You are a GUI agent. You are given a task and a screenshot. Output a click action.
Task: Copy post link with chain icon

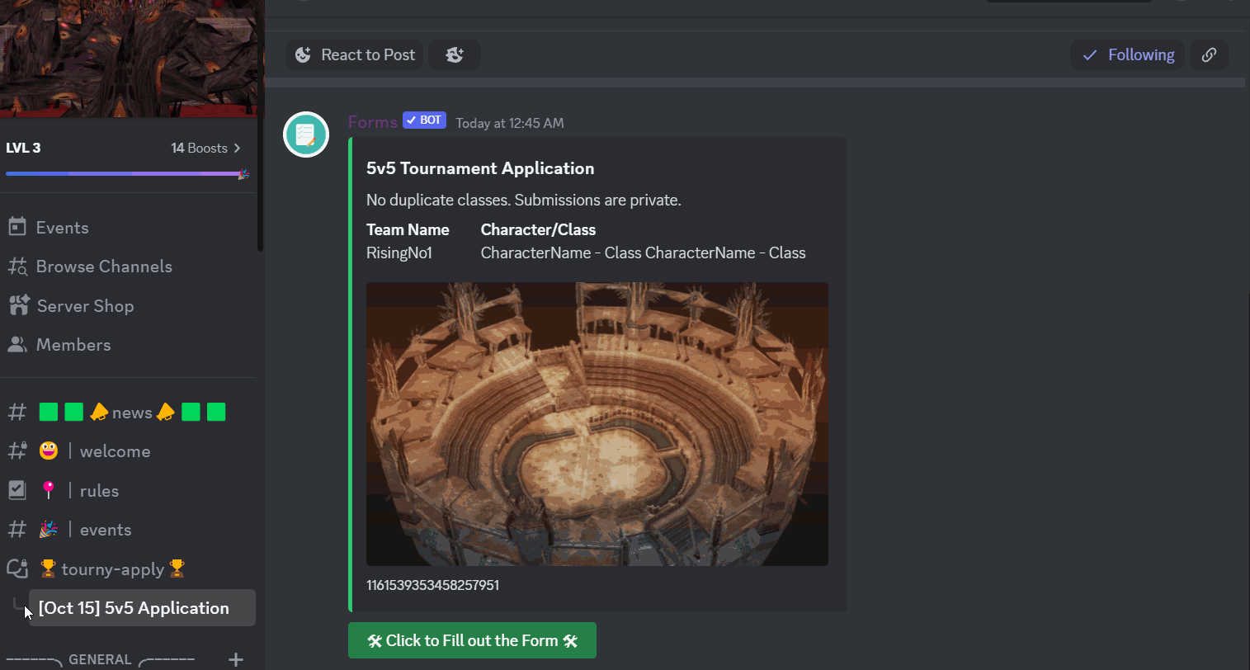click(x=1209, y=54)
